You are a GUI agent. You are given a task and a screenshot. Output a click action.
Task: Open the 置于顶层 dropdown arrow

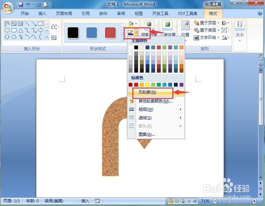pyautogui.click(x=218, y=23)
